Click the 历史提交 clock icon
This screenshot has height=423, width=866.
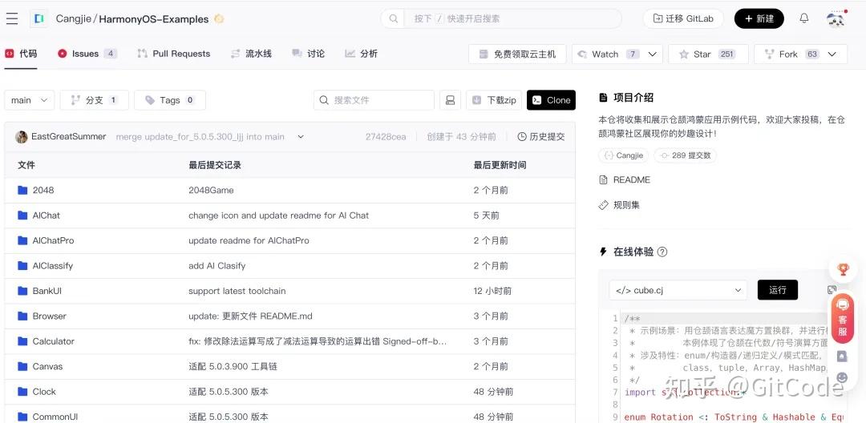coord(522,137)
